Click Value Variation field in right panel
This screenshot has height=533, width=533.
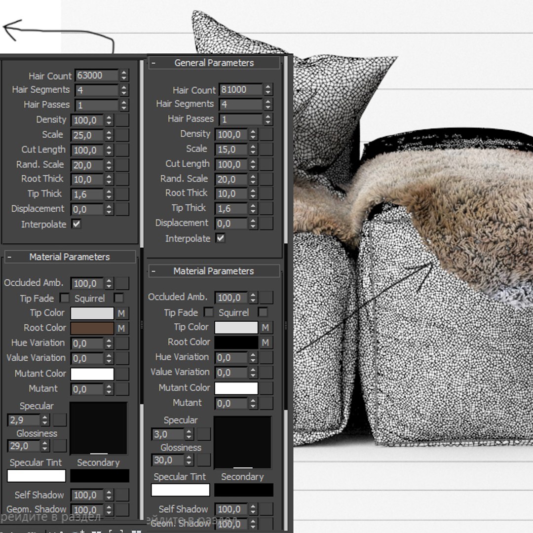(231, 373)
